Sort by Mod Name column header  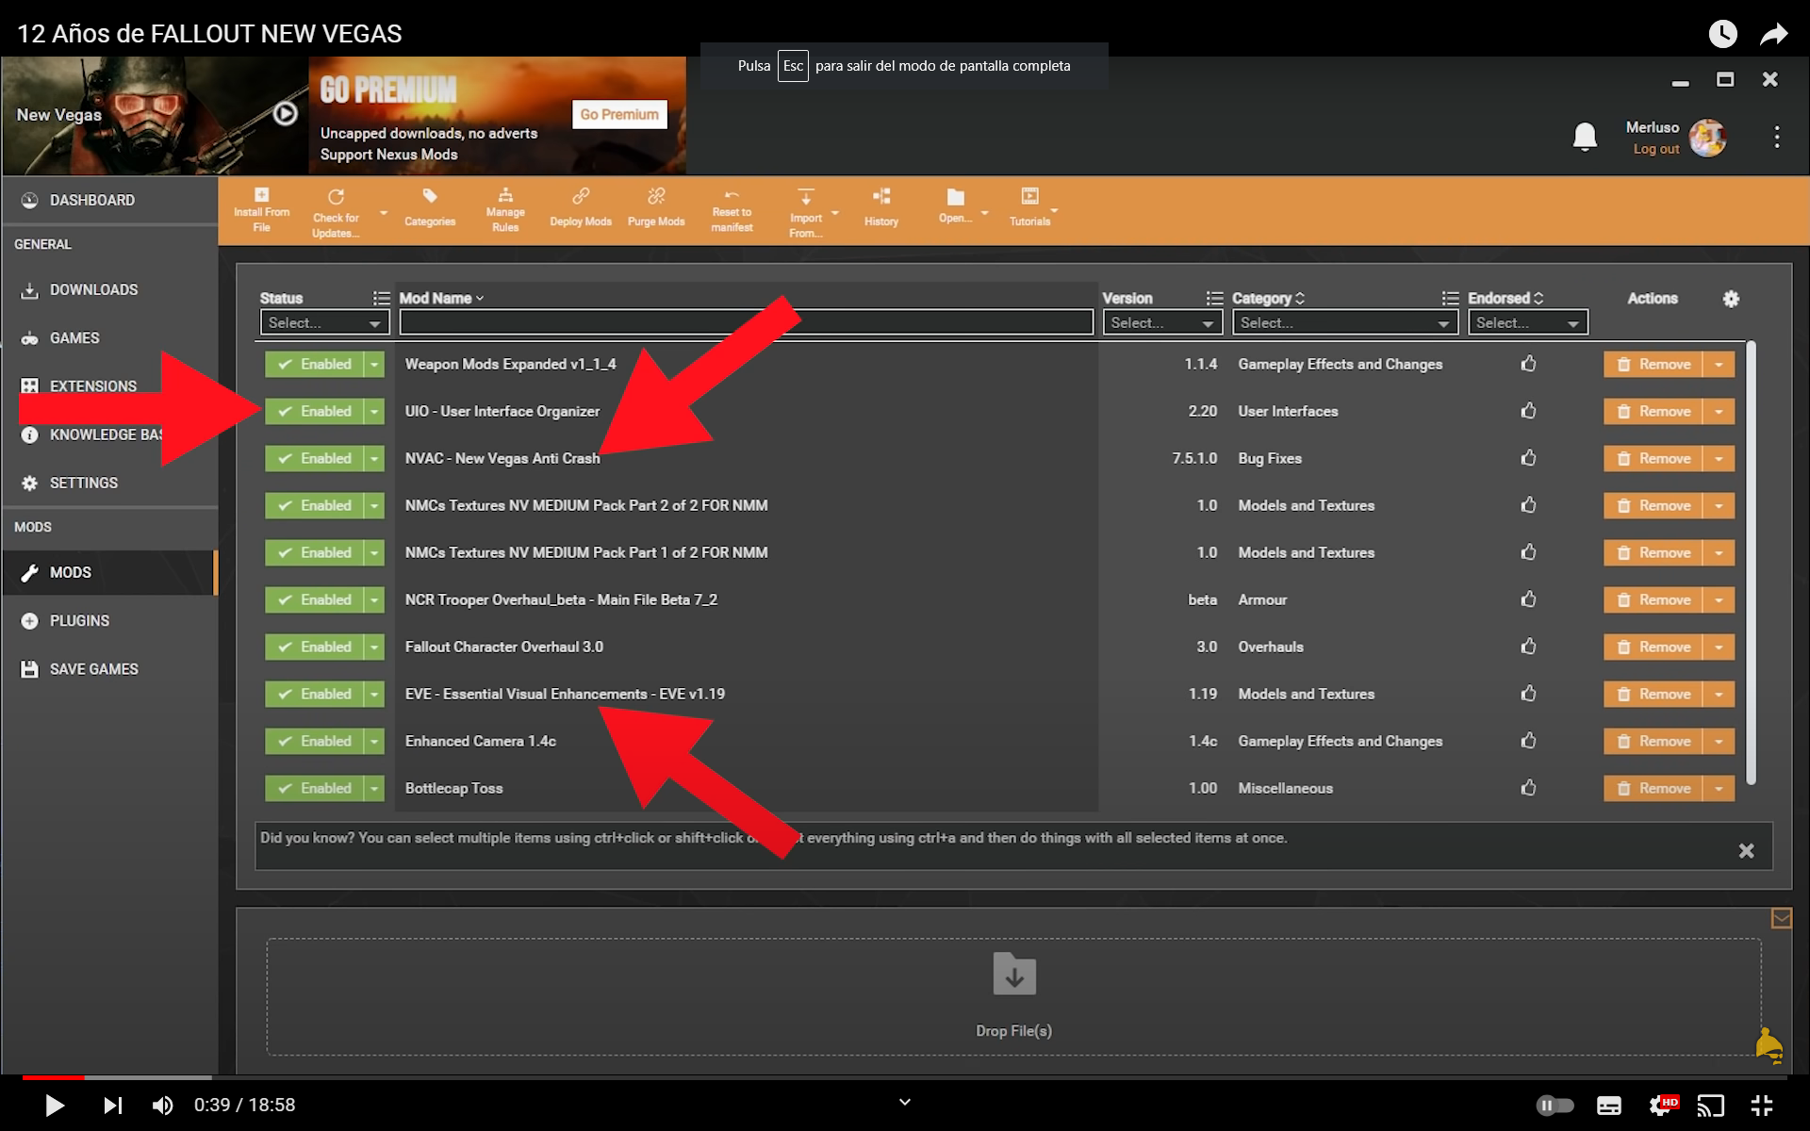tap(441, 298)
